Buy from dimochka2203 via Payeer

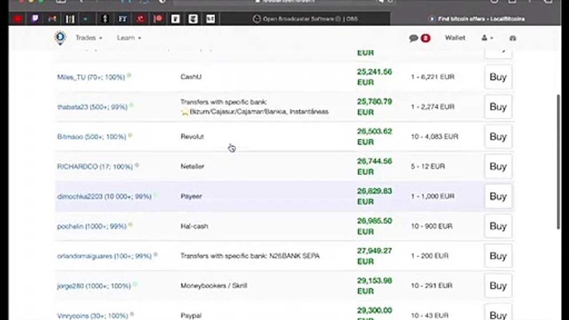click(498, 196)
